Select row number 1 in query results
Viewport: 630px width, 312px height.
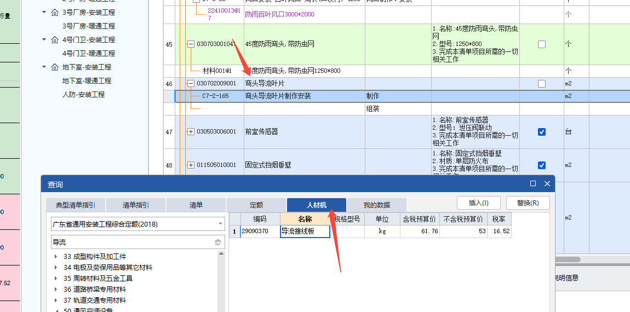coord(234,232)
